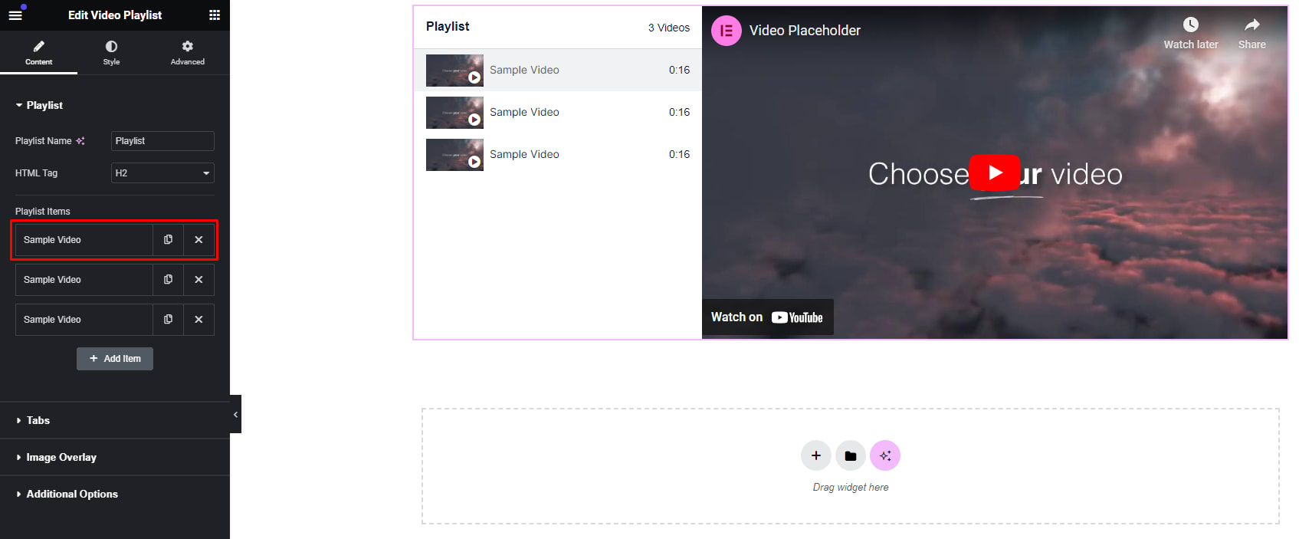Switch to the Advanced tab

click(188, 53)
